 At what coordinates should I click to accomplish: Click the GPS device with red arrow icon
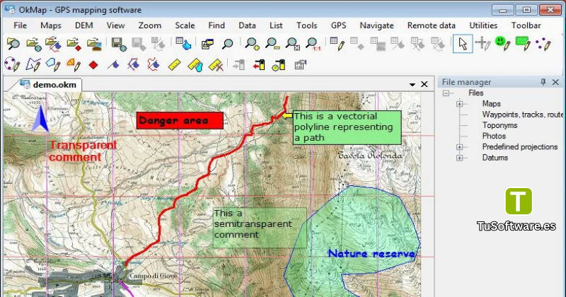[x=259, y=65]
